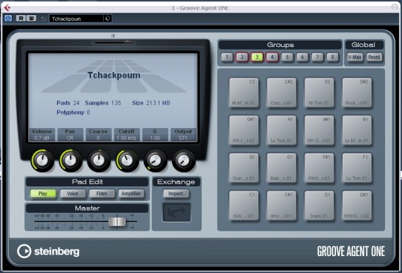Select group 5
This screenshot has height=273, width=402.
(287, 57)
